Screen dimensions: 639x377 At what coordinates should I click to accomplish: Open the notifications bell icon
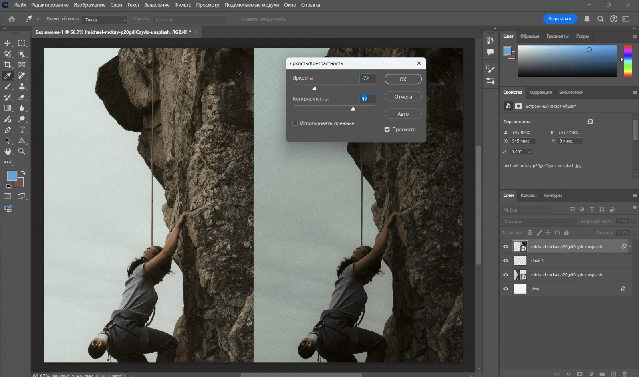tap(587, 19)
